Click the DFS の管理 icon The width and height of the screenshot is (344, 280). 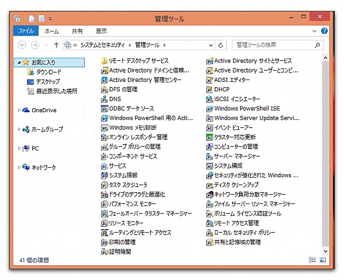pyautogui.click(x=105, y=89)
